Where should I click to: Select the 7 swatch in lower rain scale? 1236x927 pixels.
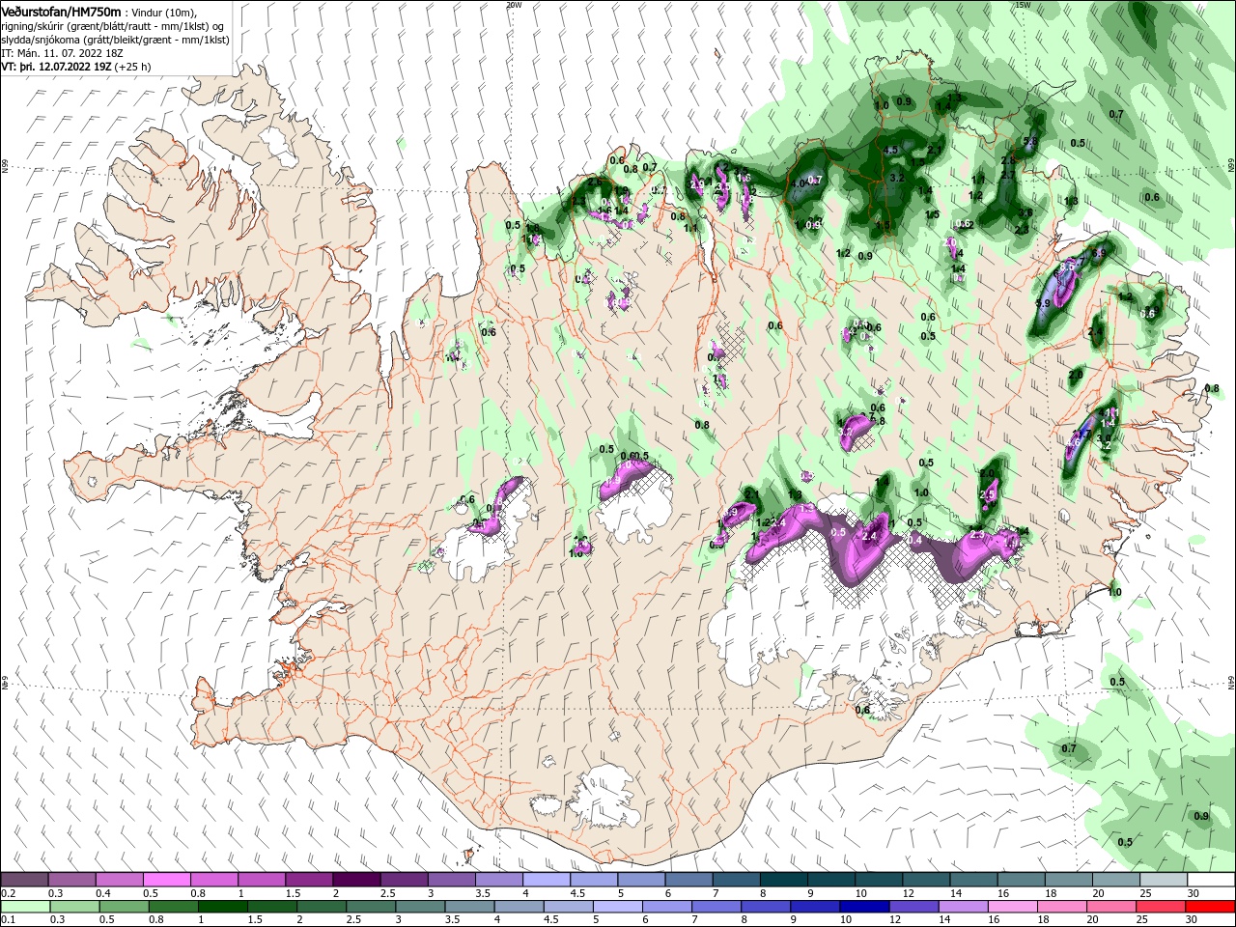716,907
